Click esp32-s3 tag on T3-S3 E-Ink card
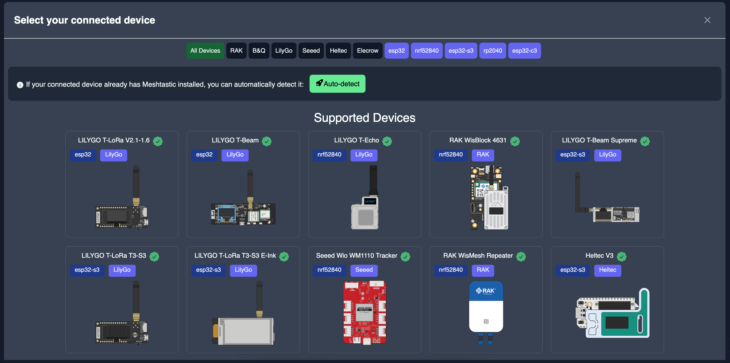730x363 pixels. [208, 270]
